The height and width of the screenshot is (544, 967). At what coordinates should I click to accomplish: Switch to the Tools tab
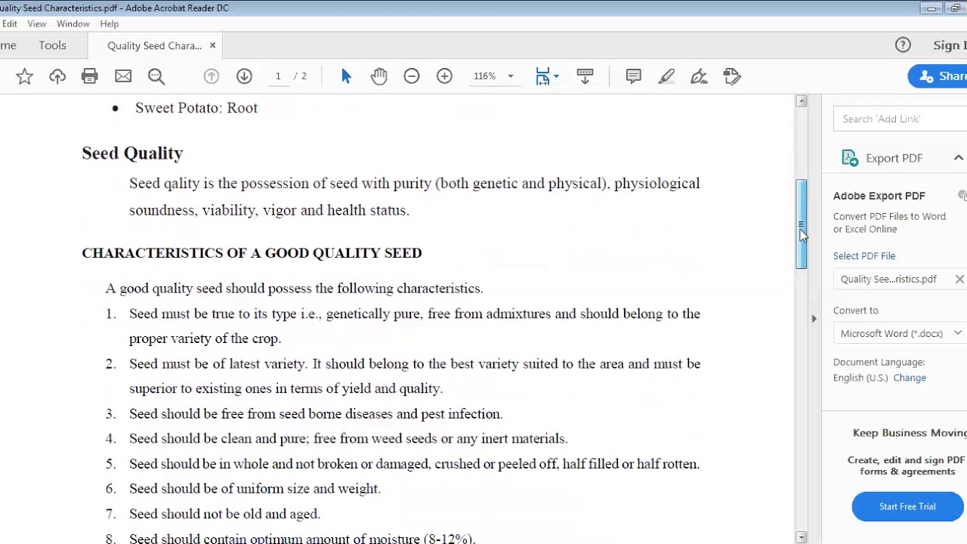[52, 45]
